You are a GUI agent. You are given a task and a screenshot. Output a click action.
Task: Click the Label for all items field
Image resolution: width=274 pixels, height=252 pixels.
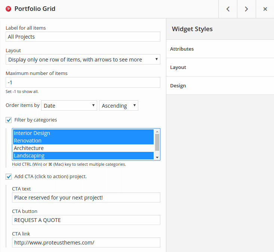[x=83, y=37]
